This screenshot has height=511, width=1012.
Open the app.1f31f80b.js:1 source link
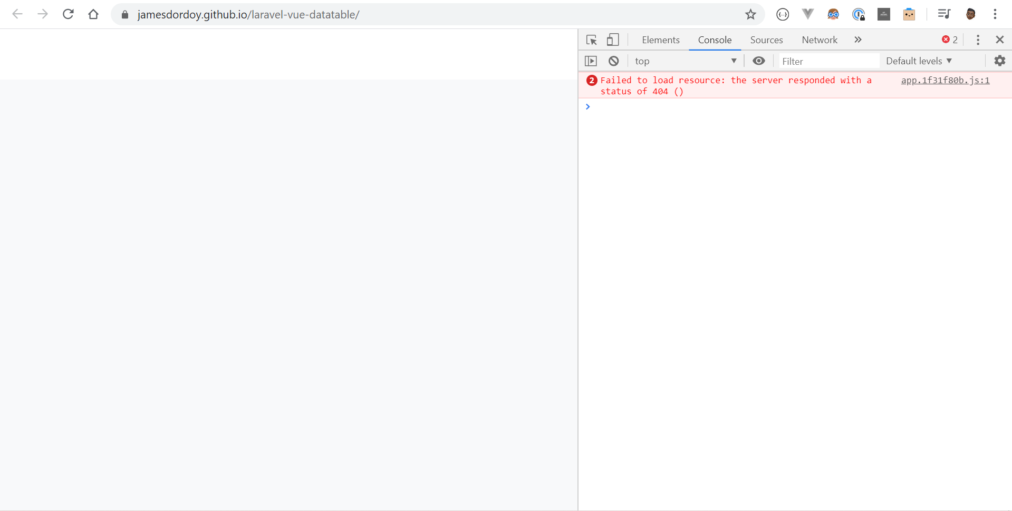pos(944,80)
